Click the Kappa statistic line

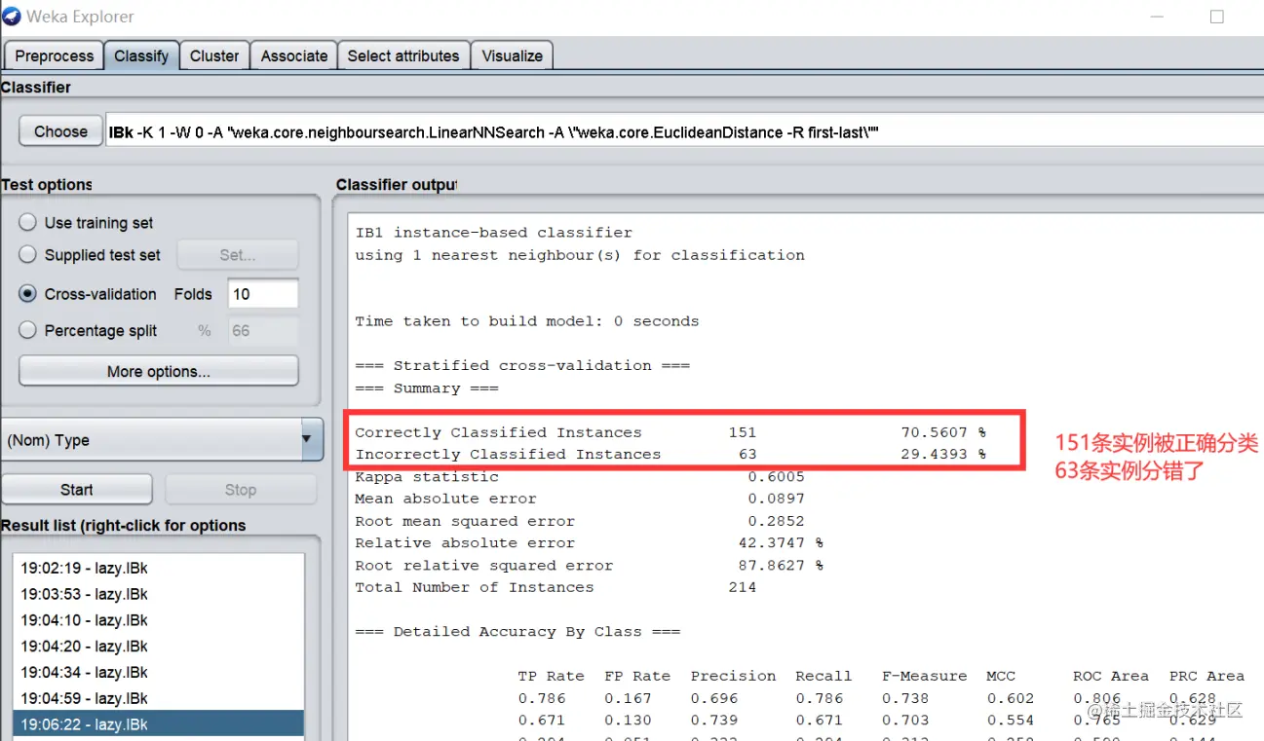(580, 477)
